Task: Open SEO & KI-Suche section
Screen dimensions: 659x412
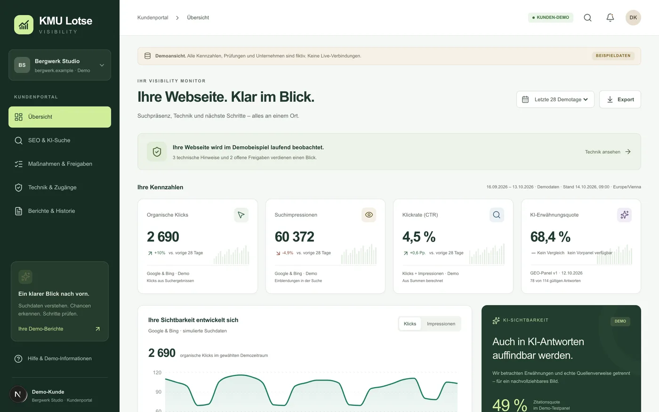Action: pyautogui.click(x=60, y=140)
